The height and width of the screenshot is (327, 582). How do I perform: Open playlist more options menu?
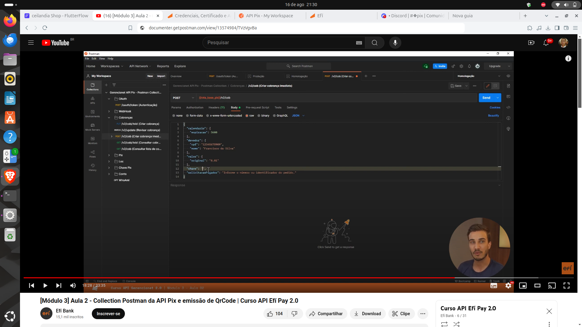tap(549, 324)
